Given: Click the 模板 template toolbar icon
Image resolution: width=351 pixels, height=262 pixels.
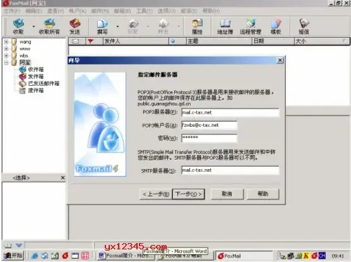Looking at the screenshot, I should (276, 27).
